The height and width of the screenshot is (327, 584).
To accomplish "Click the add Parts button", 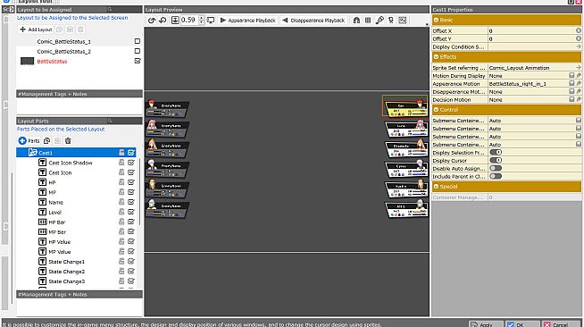I will tap(29, 141).
